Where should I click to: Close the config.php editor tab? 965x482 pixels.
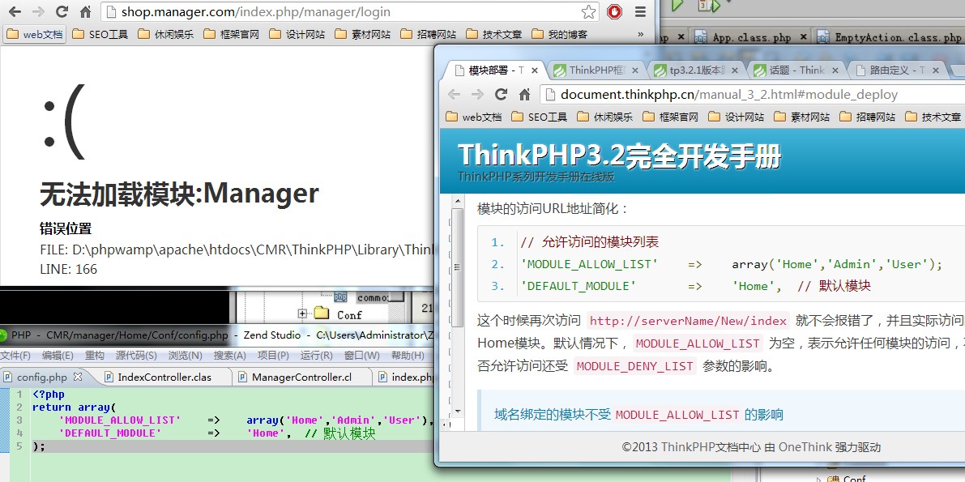coord(78,377)
